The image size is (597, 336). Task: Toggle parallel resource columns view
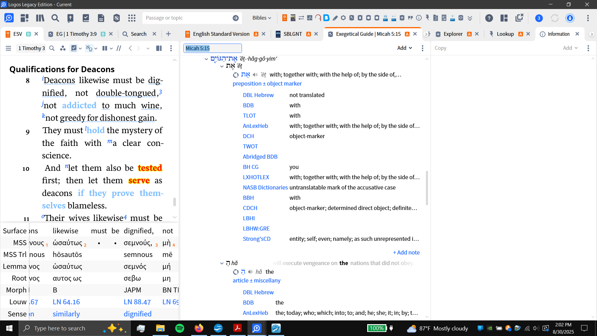click(104, 48)
